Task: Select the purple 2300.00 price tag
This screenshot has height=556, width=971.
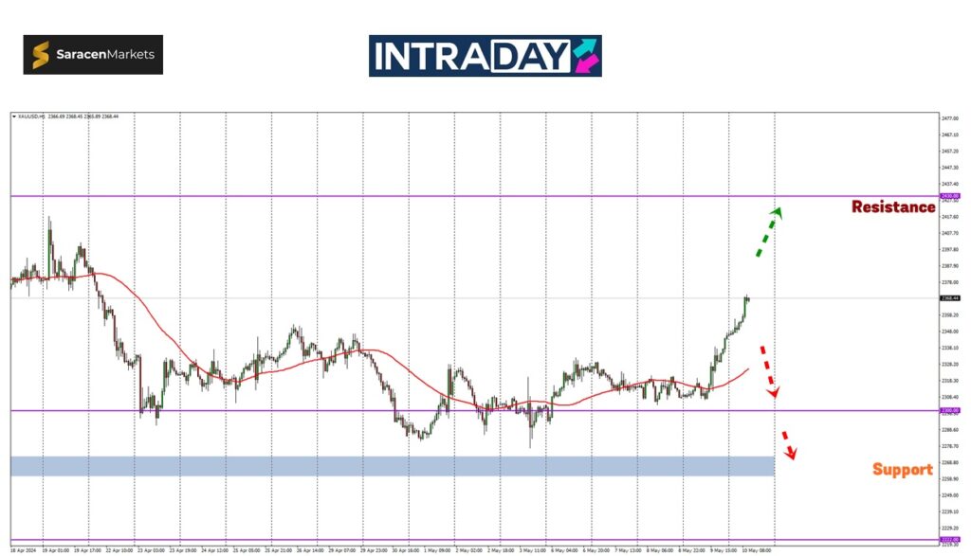Action: (949, 410)
